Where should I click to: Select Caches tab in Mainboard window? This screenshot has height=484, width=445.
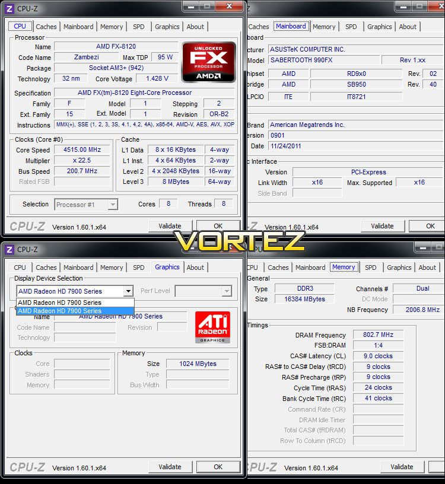(259, 27)
